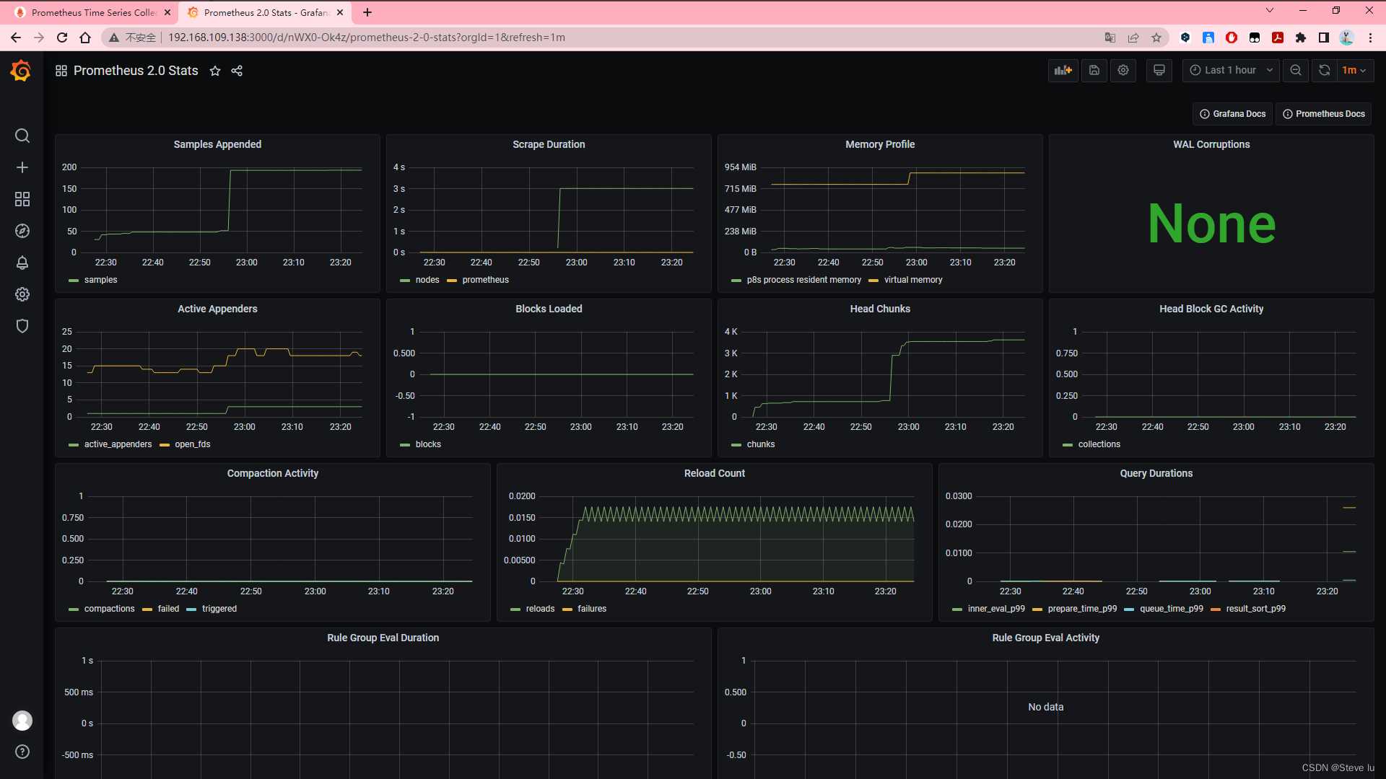Open the search dashboards icon in sidebar
Screen dimensions: 1386x779
22,136
